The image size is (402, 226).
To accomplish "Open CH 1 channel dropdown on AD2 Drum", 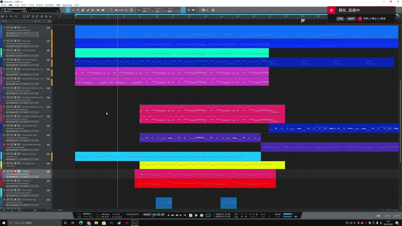I will [x=31, y=46].
